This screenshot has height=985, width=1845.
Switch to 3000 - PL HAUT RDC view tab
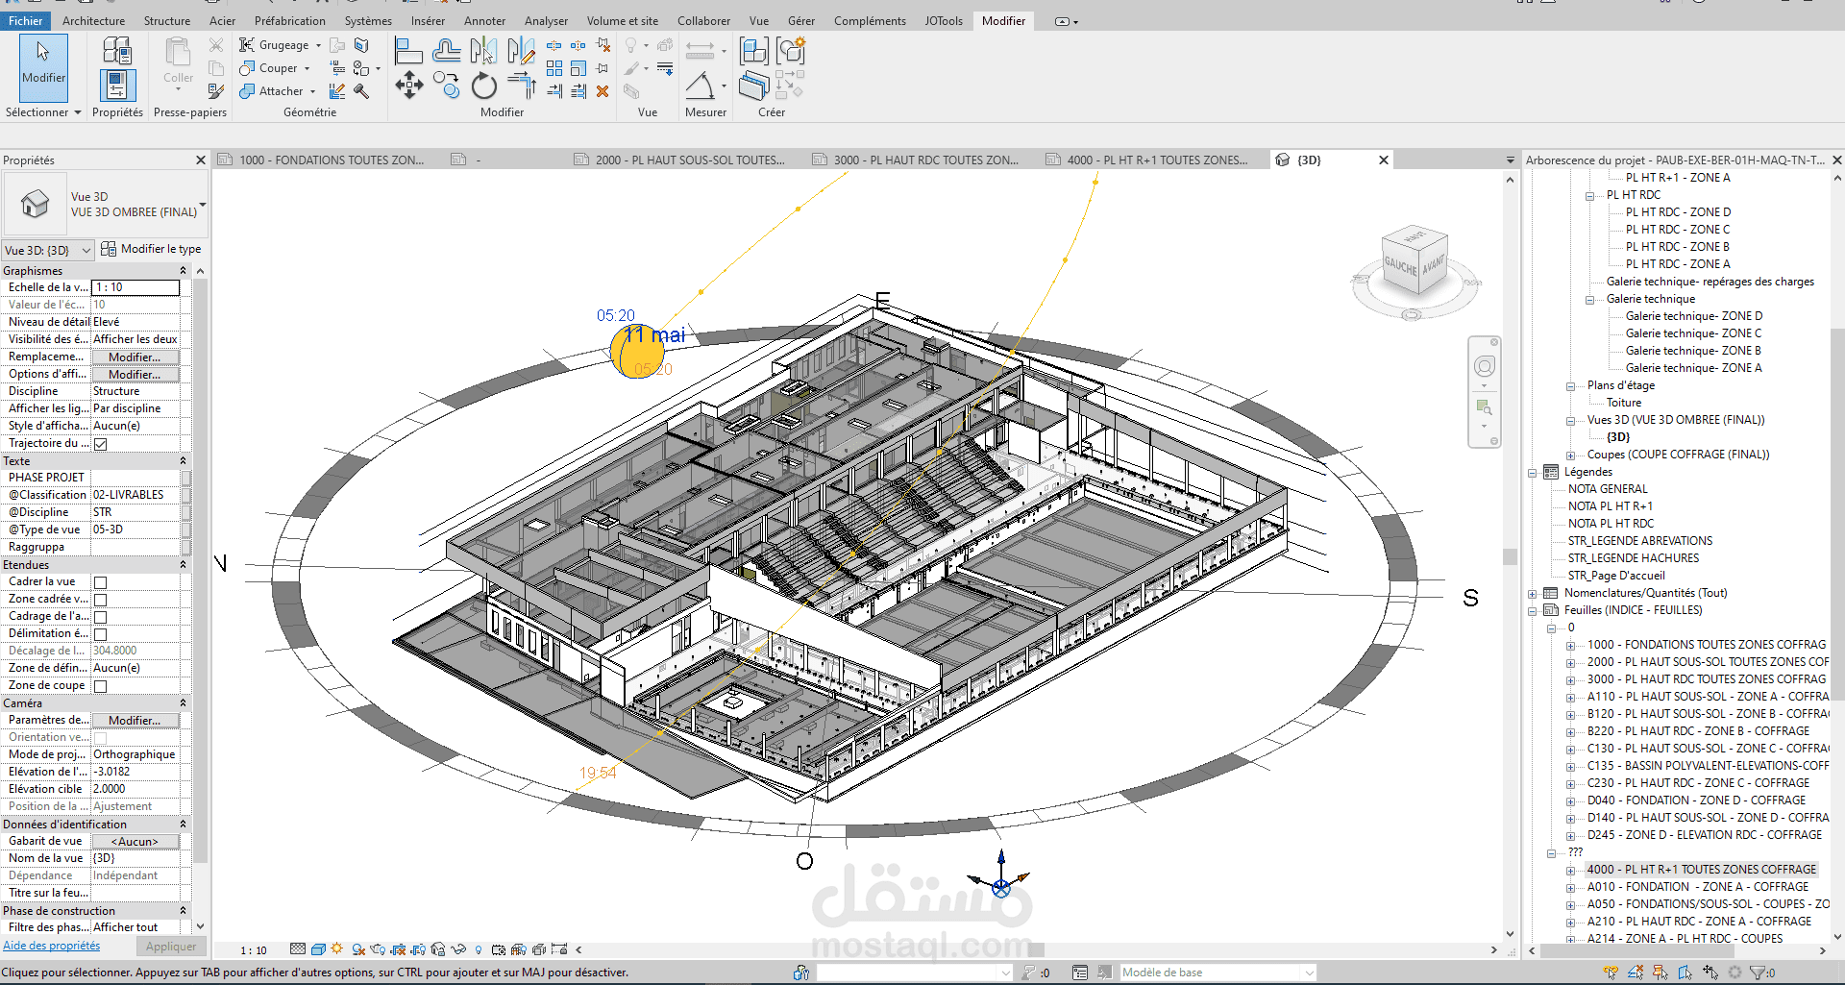click(916, 160)
